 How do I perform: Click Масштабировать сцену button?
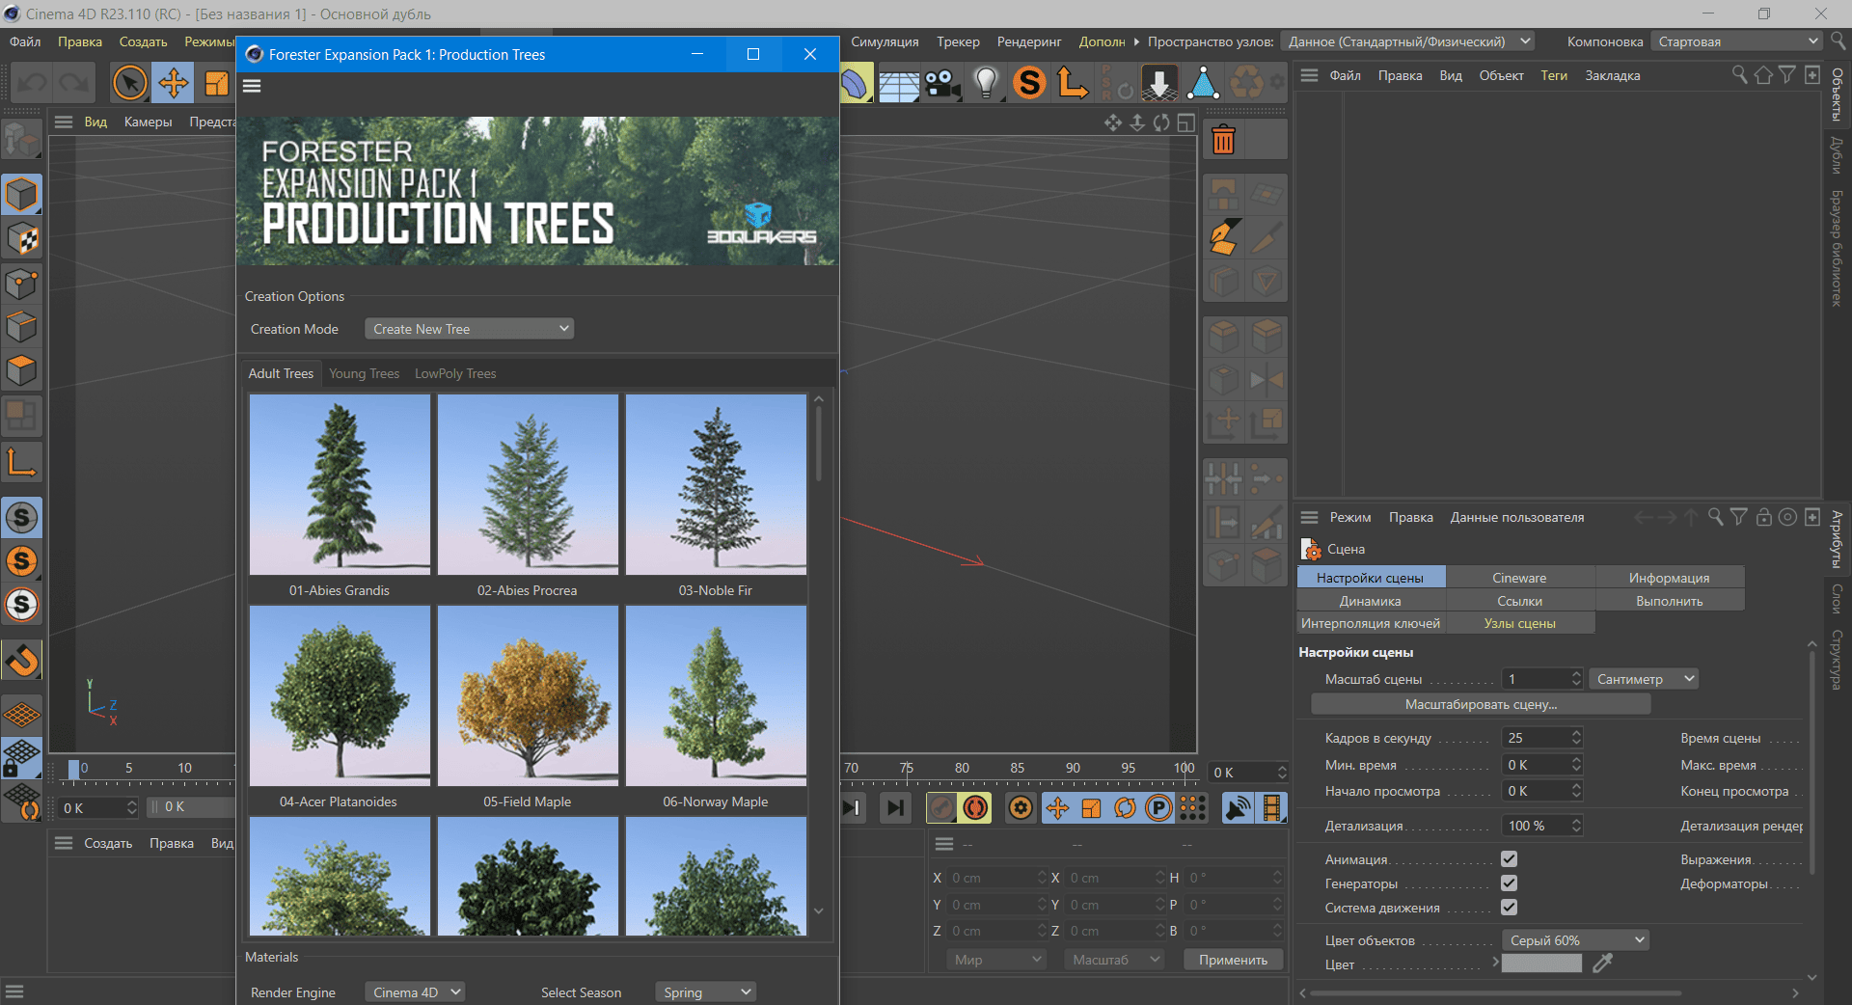pyautogui.click(x=1481, y=704)
